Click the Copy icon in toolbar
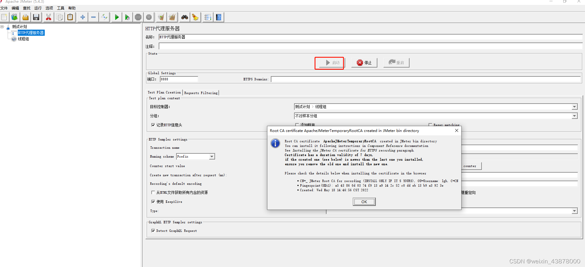 pos(59,17)
